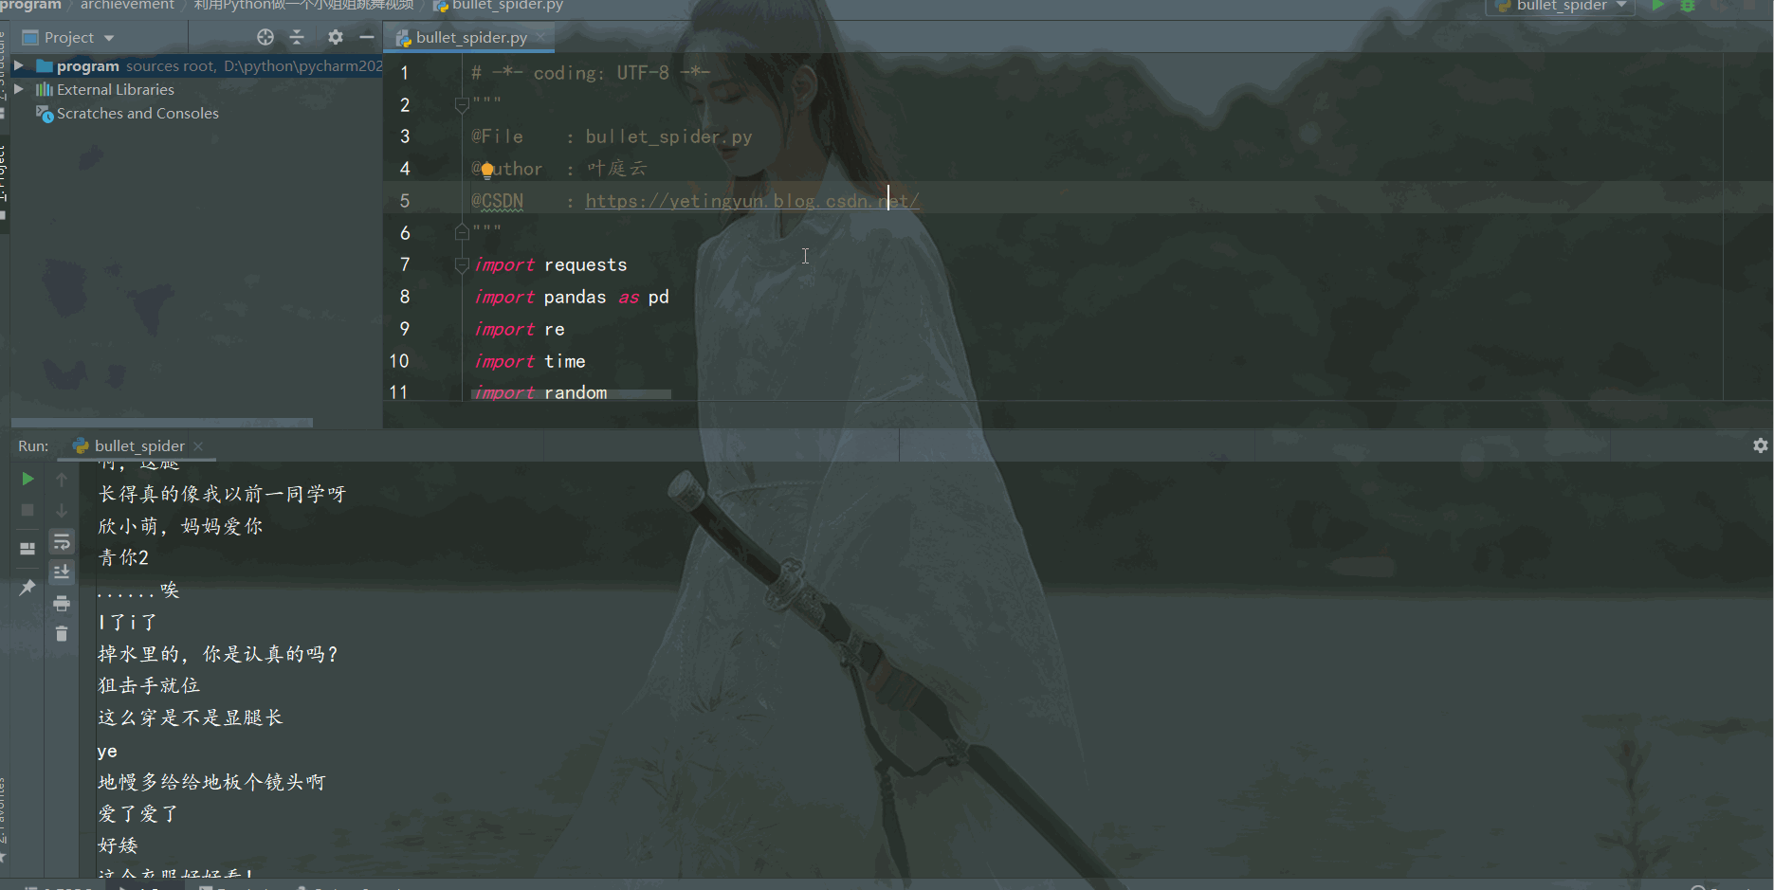
Task: Close the bullet_spider.py editor tab
Action: 540,37
